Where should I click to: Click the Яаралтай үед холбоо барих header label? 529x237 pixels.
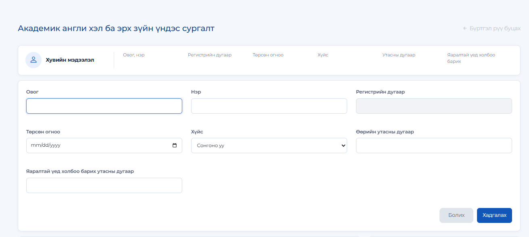tap(471, 58)
